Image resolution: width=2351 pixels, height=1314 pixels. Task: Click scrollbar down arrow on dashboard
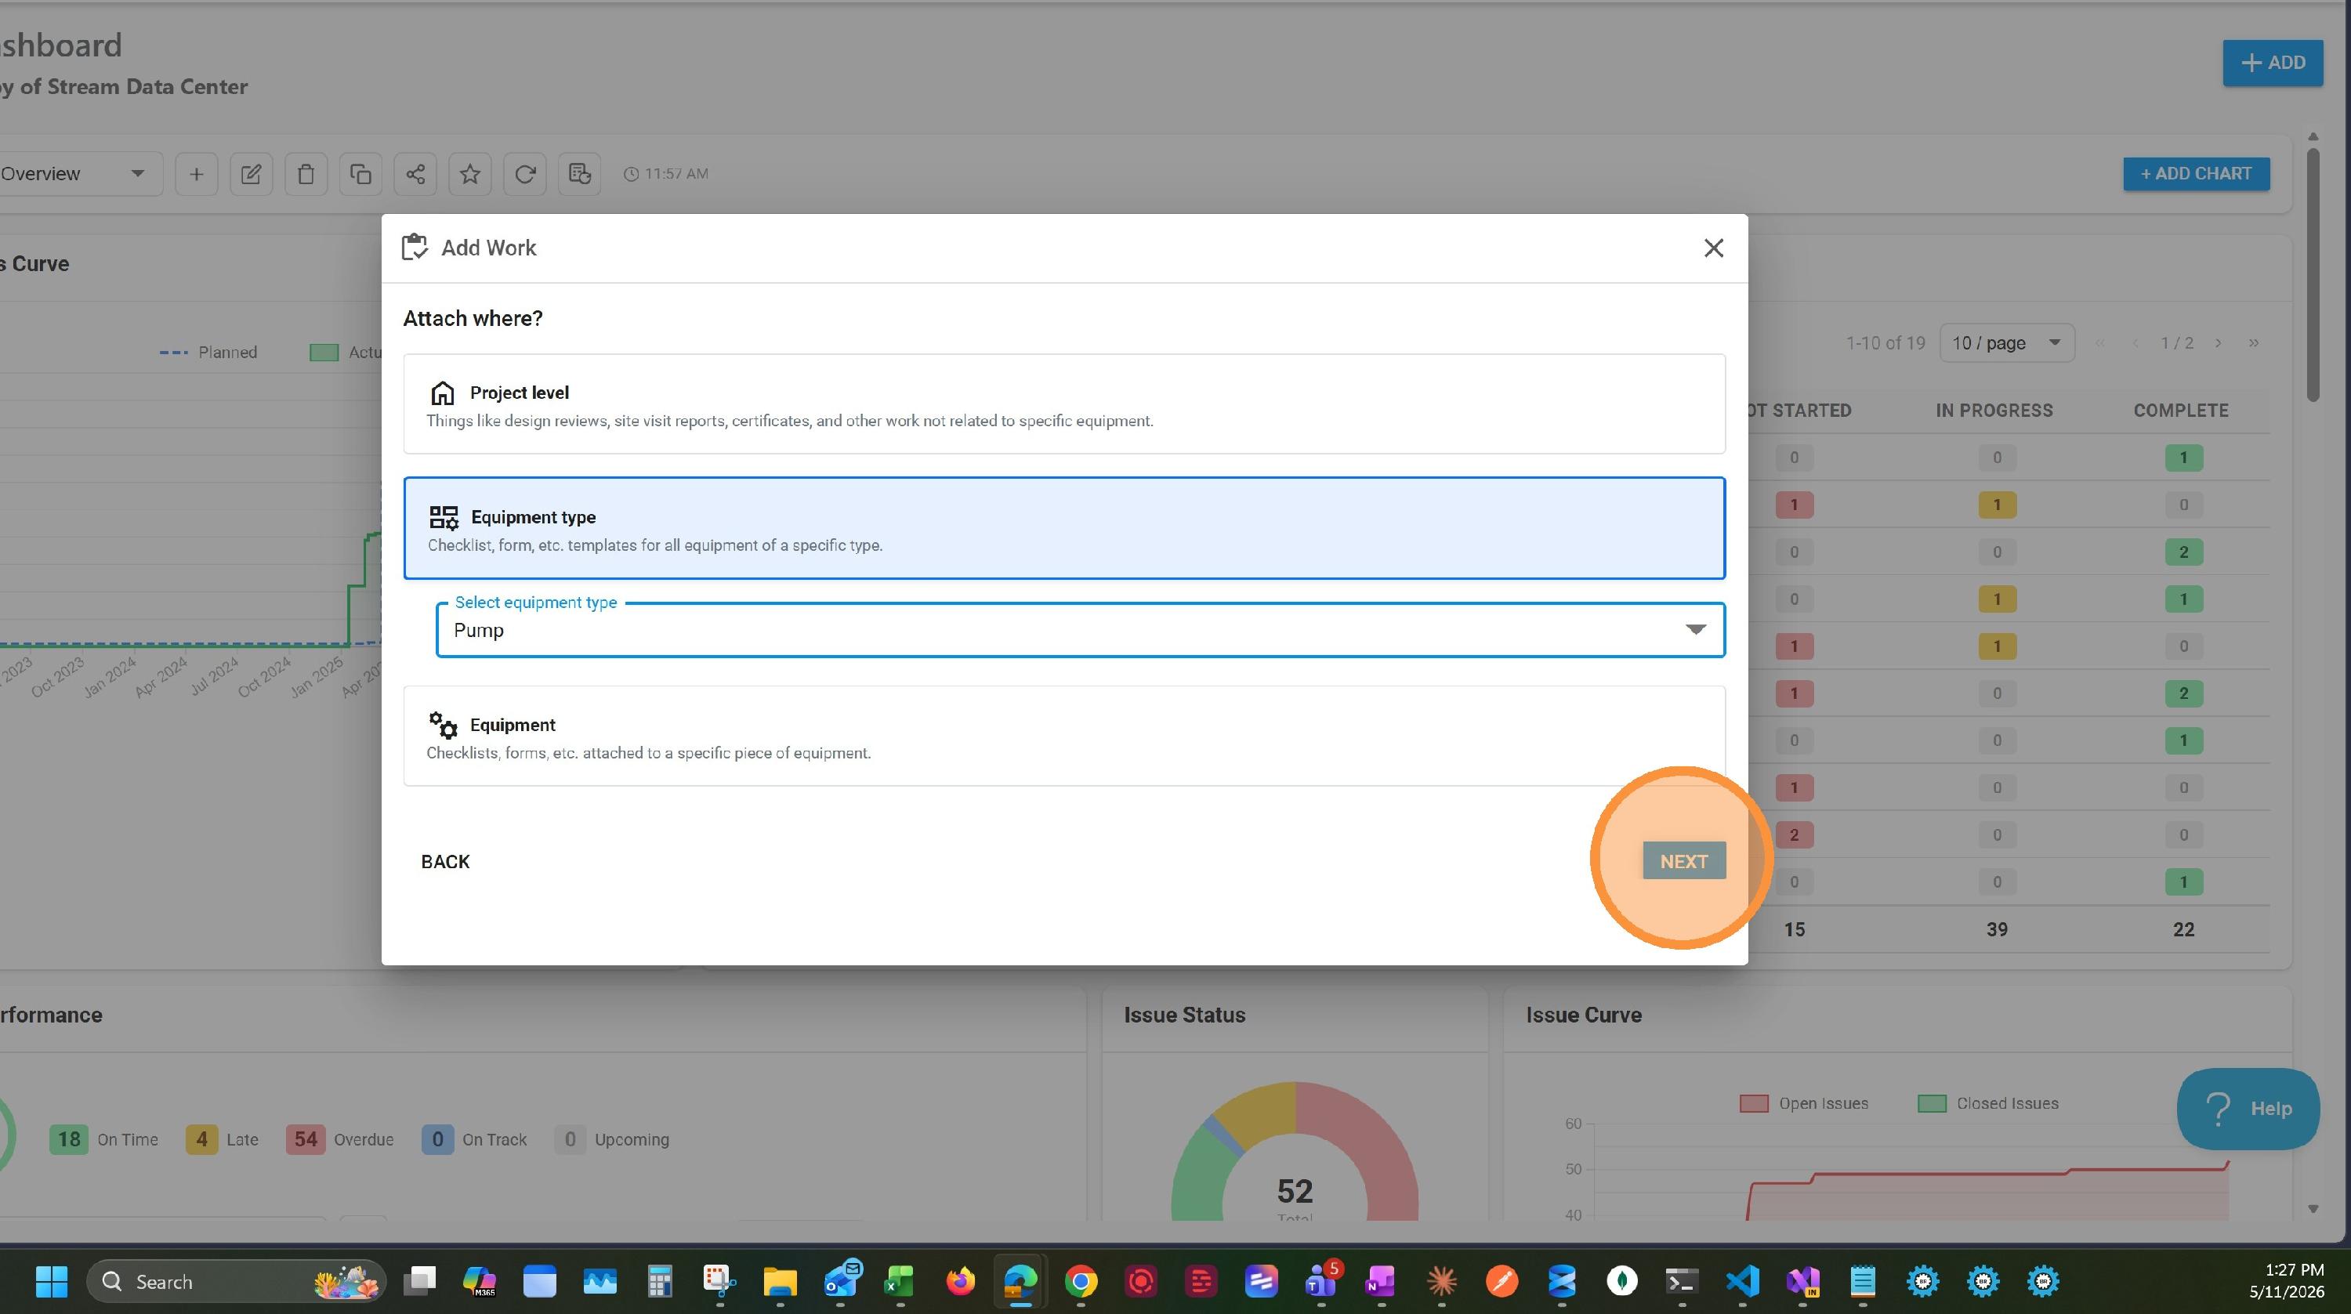2313,1209
